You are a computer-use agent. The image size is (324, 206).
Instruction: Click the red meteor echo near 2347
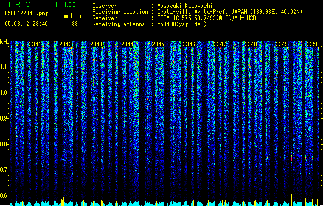click(x=211, y=157)
